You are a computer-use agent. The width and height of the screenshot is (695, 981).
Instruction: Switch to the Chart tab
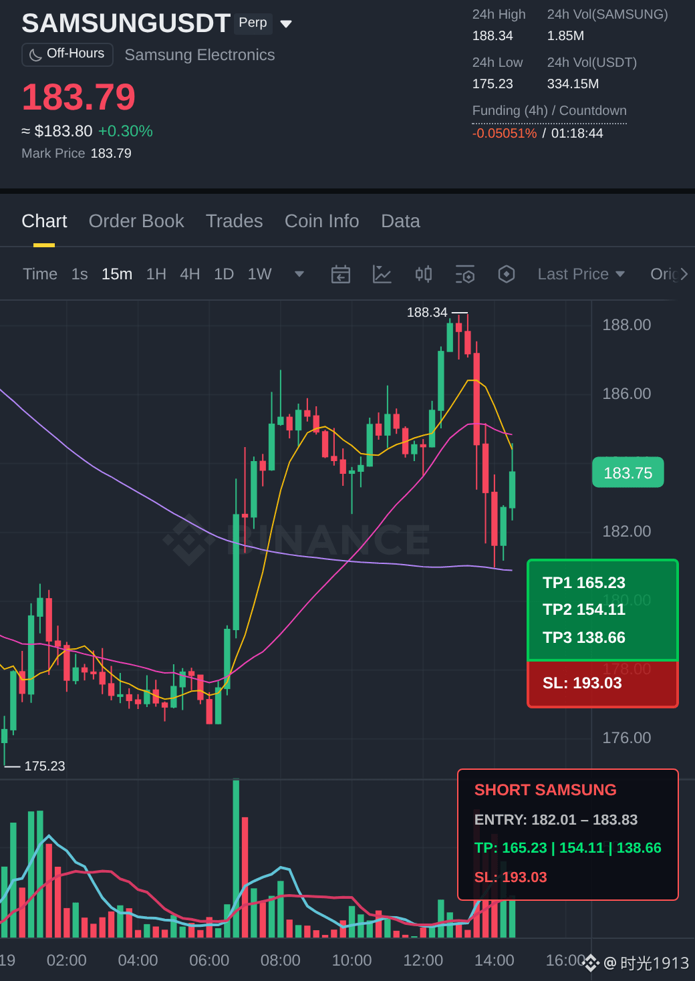pos(44,221)
